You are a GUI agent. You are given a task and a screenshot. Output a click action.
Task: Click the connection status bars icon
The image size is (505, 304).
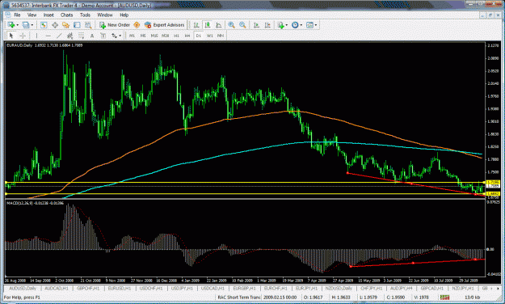pyautogui.click(x=444, y=298)
